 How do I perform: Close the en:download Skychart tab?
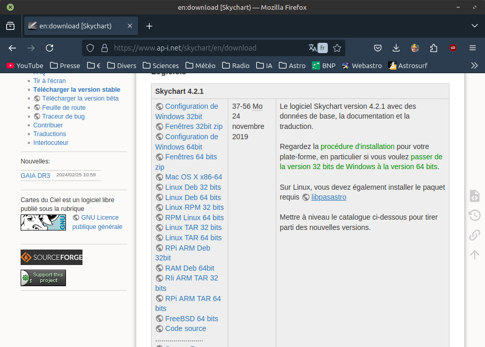pyautogui.click(x=130, y=26)
